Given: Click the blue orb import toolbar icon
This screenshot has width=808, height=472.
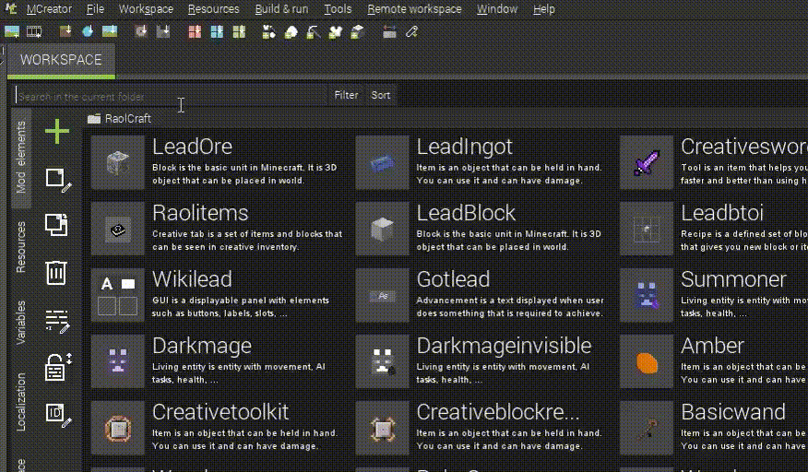Looking at the screenshot, I should pos(88,32).
